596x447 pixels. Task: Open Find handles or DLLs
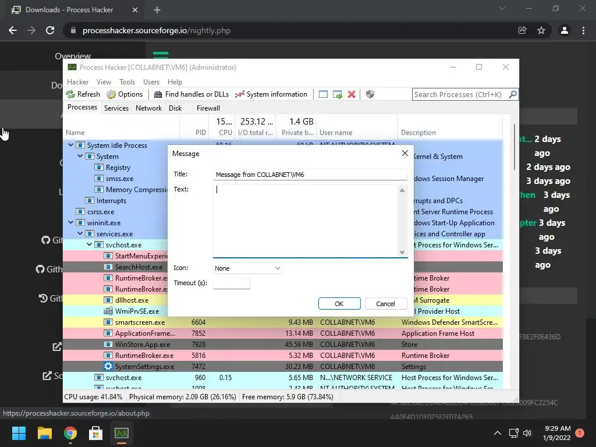pos(191,94)
